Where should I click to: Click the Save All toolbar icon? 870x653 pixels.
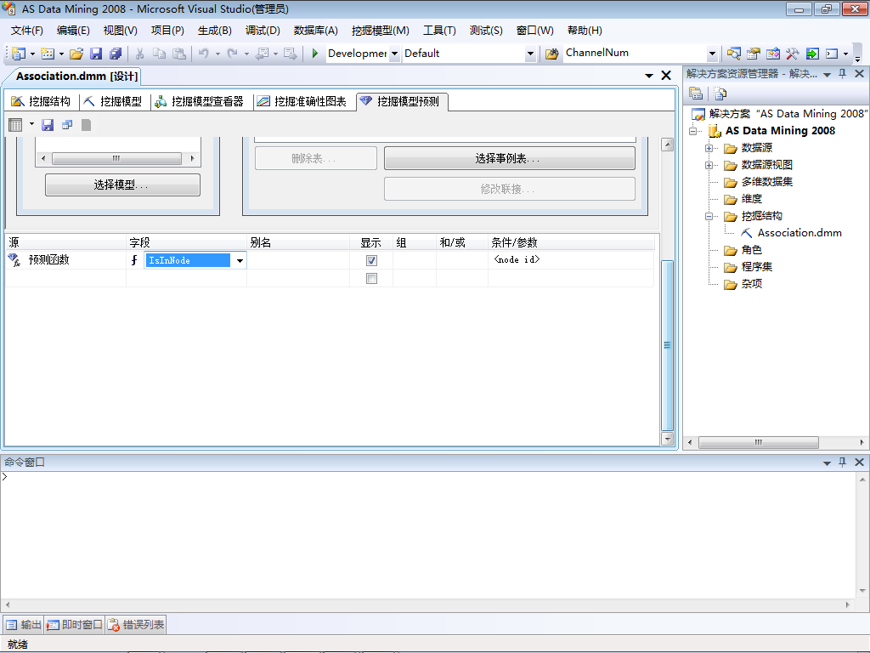pyautogui.click(x=116, y=54)
